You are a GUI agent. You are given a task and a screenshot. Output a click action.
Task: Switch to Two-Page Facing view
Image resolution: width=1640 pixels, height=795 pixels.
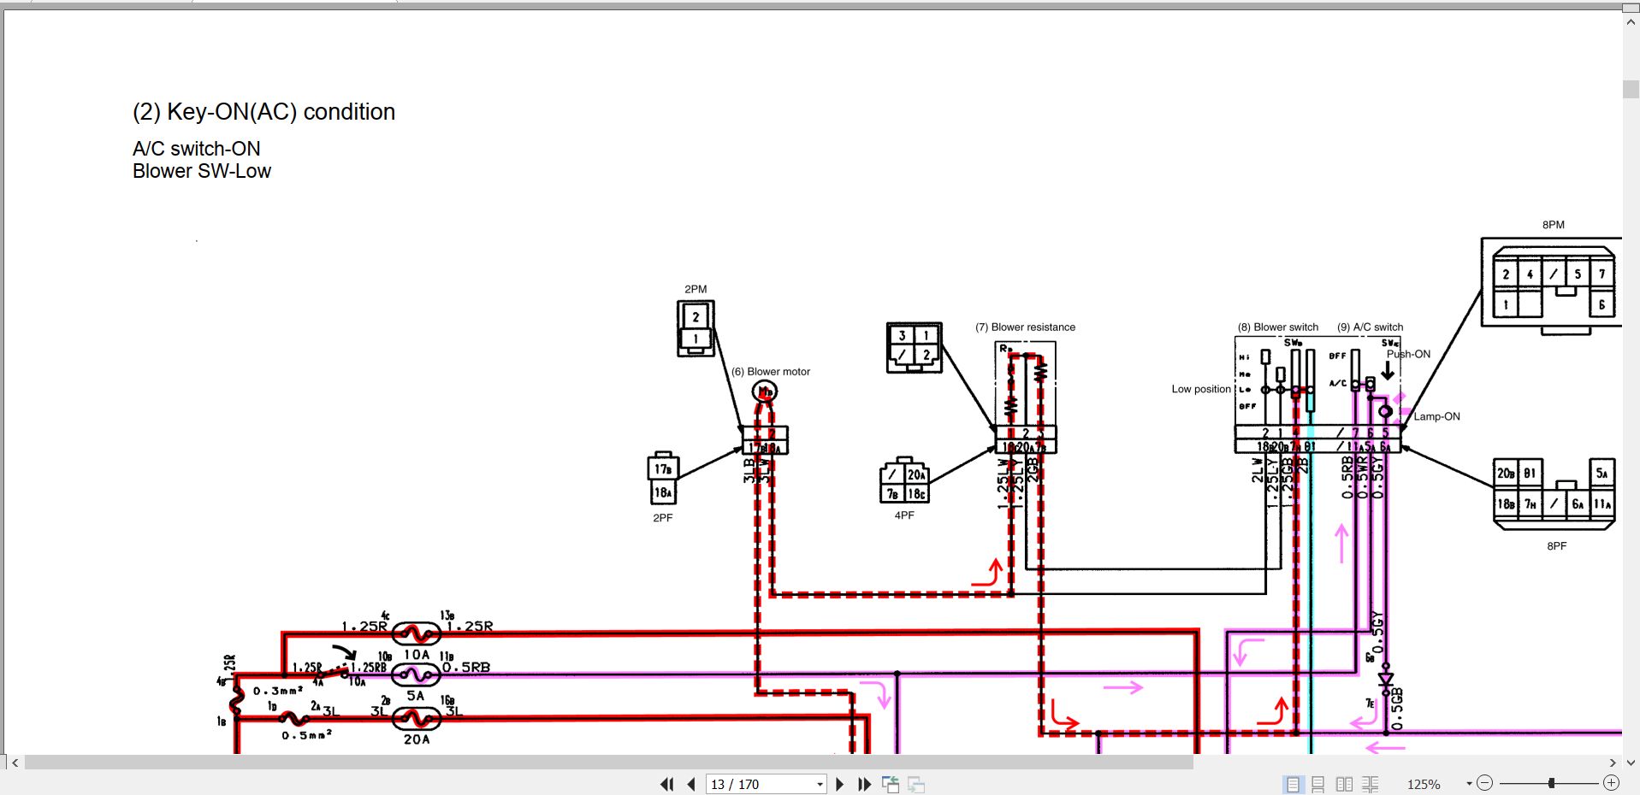(1344, 783)
